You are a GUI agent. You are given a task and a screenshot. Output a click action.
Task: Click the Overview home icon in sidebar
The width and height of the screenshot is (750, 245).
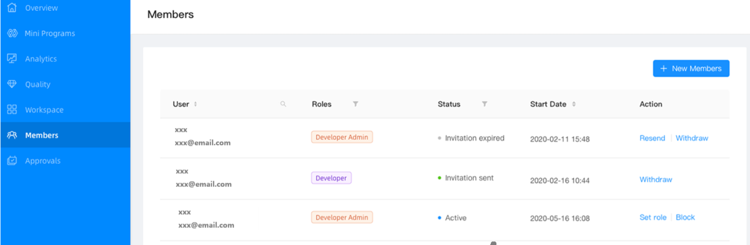coord(12,8)
